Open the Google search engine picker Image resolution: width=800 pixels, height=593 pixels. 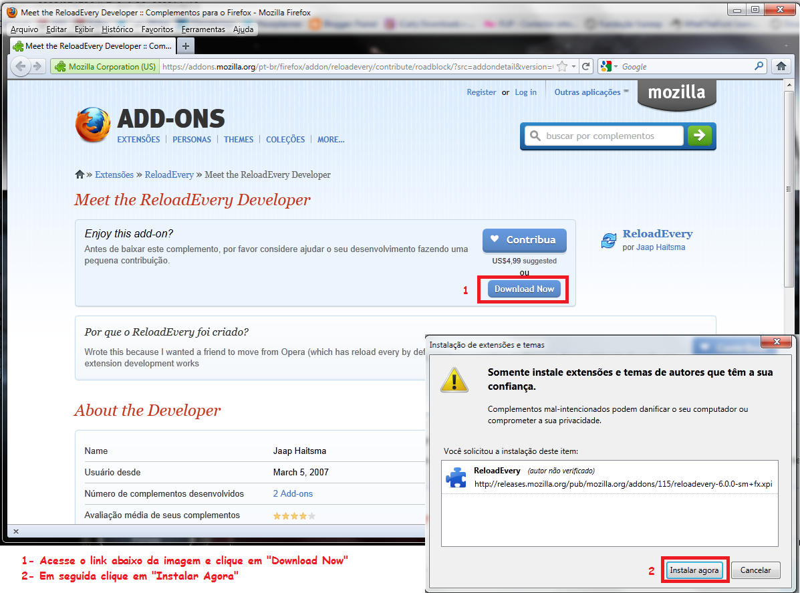coord(609,66)
